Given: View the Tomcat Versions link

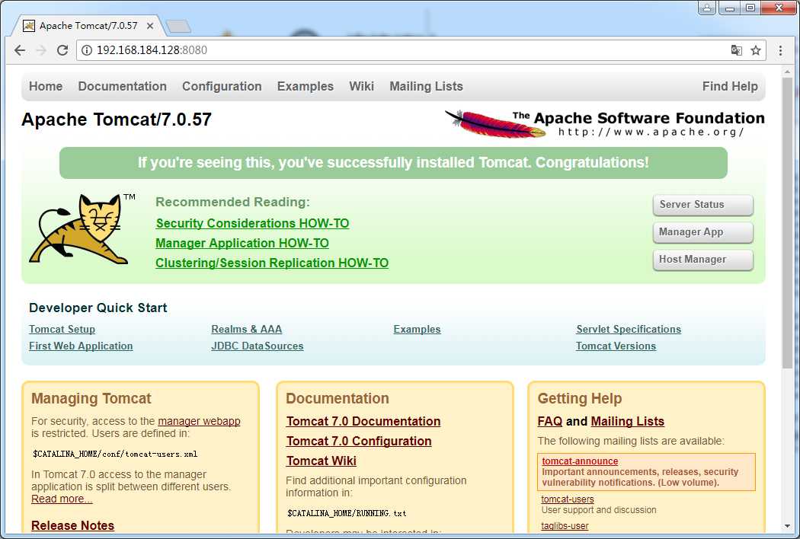Looking at the screenshot, I should pyautogui.click(x=616, y=346).
